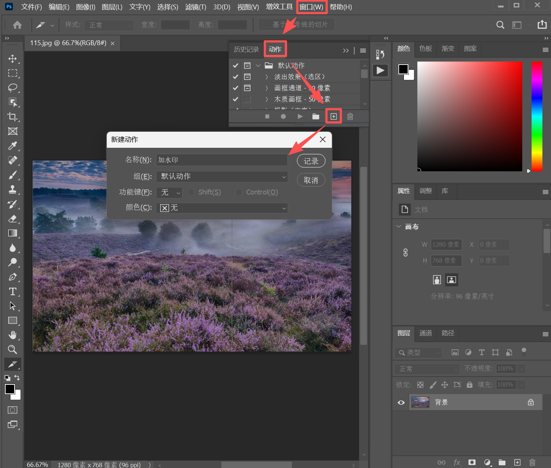The width and height of the screenshot is (551, 468).
Task: Enable the Shift(S) checkbox
Action: tap(191, 192)
